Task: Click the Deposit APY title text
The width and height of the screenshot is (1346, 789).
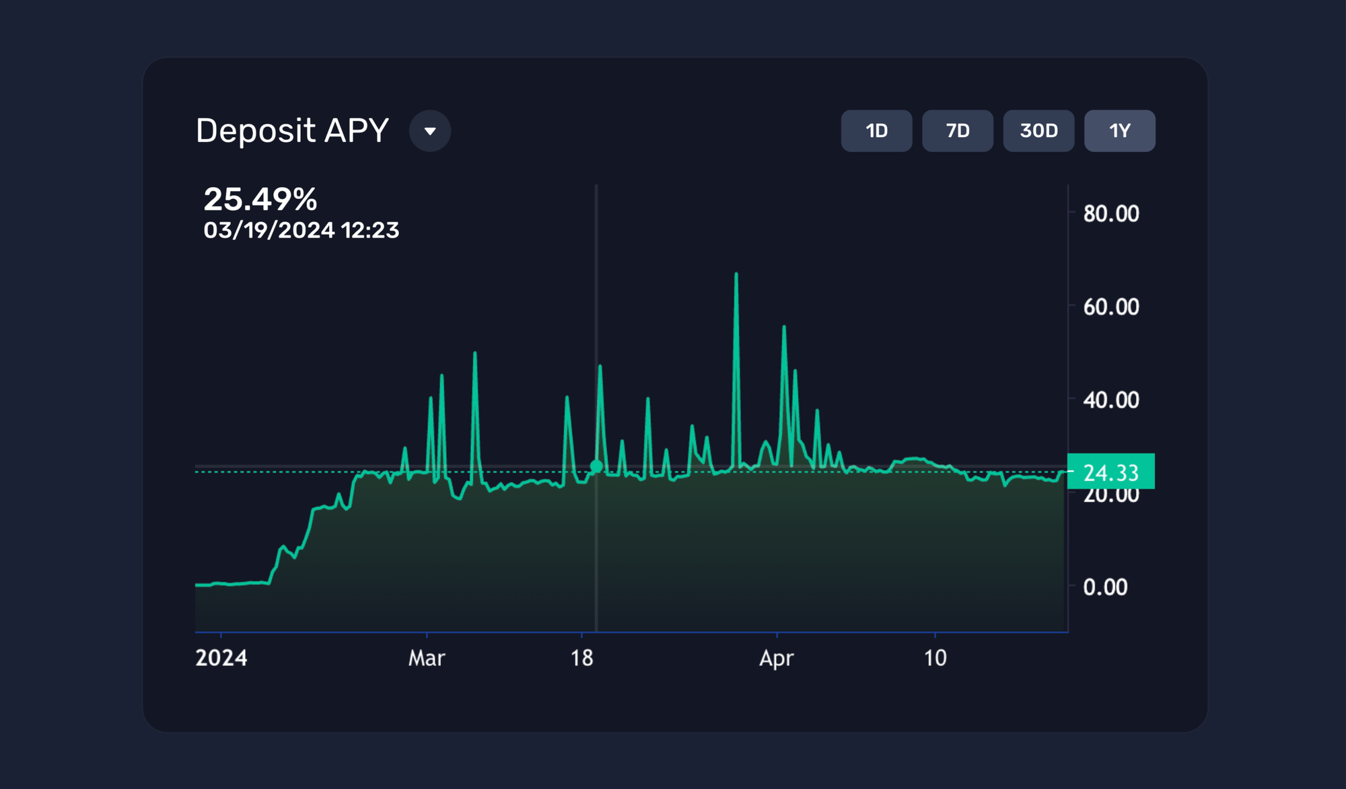Action: 292,130
